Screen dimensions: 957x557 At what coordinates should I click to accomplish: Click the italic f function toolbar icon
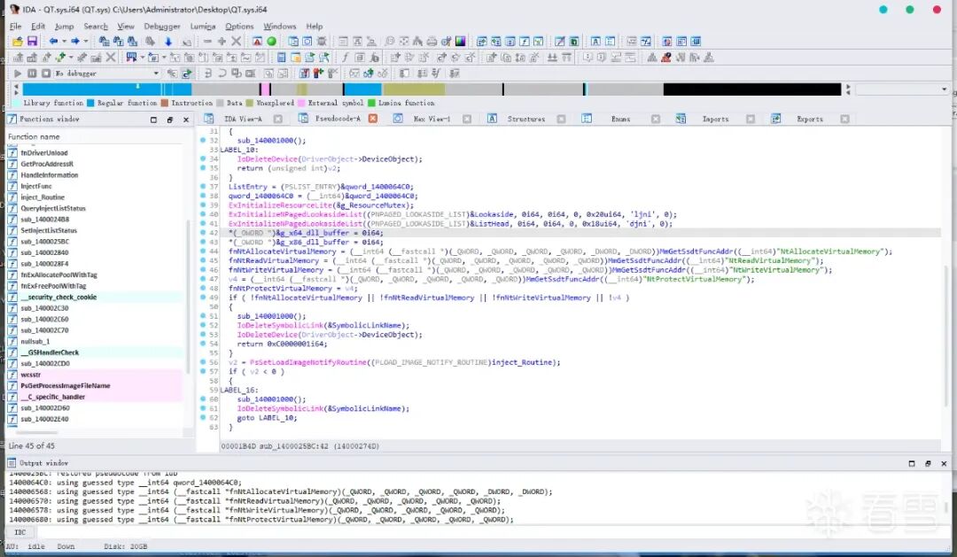(345, 58)
